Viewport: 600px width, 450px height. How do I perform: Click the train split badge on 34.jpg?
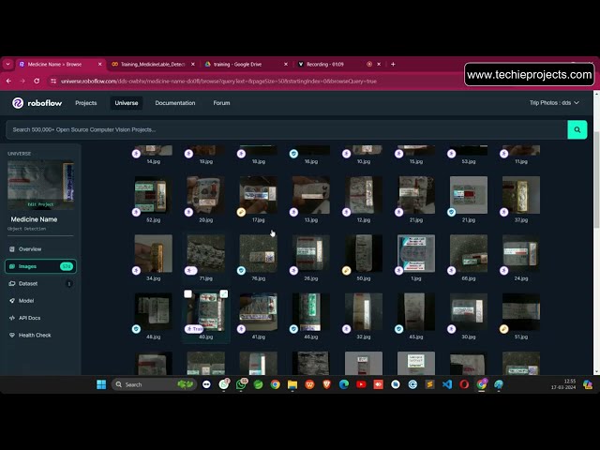click(x=136, y=271)
